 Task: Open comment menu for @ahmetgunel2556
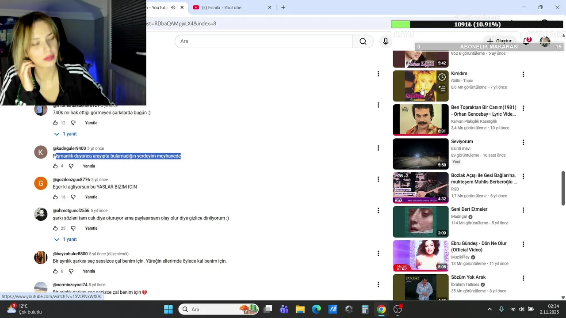pos(378,210)
